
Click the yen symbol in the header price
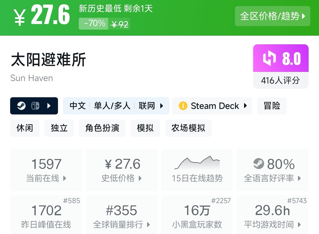(x=20, y=18)
